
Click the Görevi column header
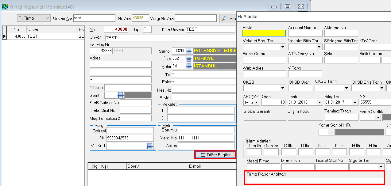(157, 166)
